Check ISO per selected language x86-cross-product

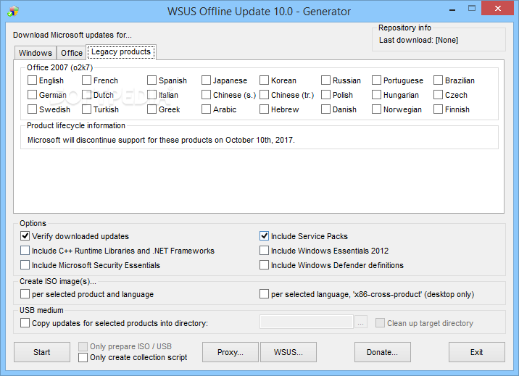pyautogui.click(x=264, y=294)
